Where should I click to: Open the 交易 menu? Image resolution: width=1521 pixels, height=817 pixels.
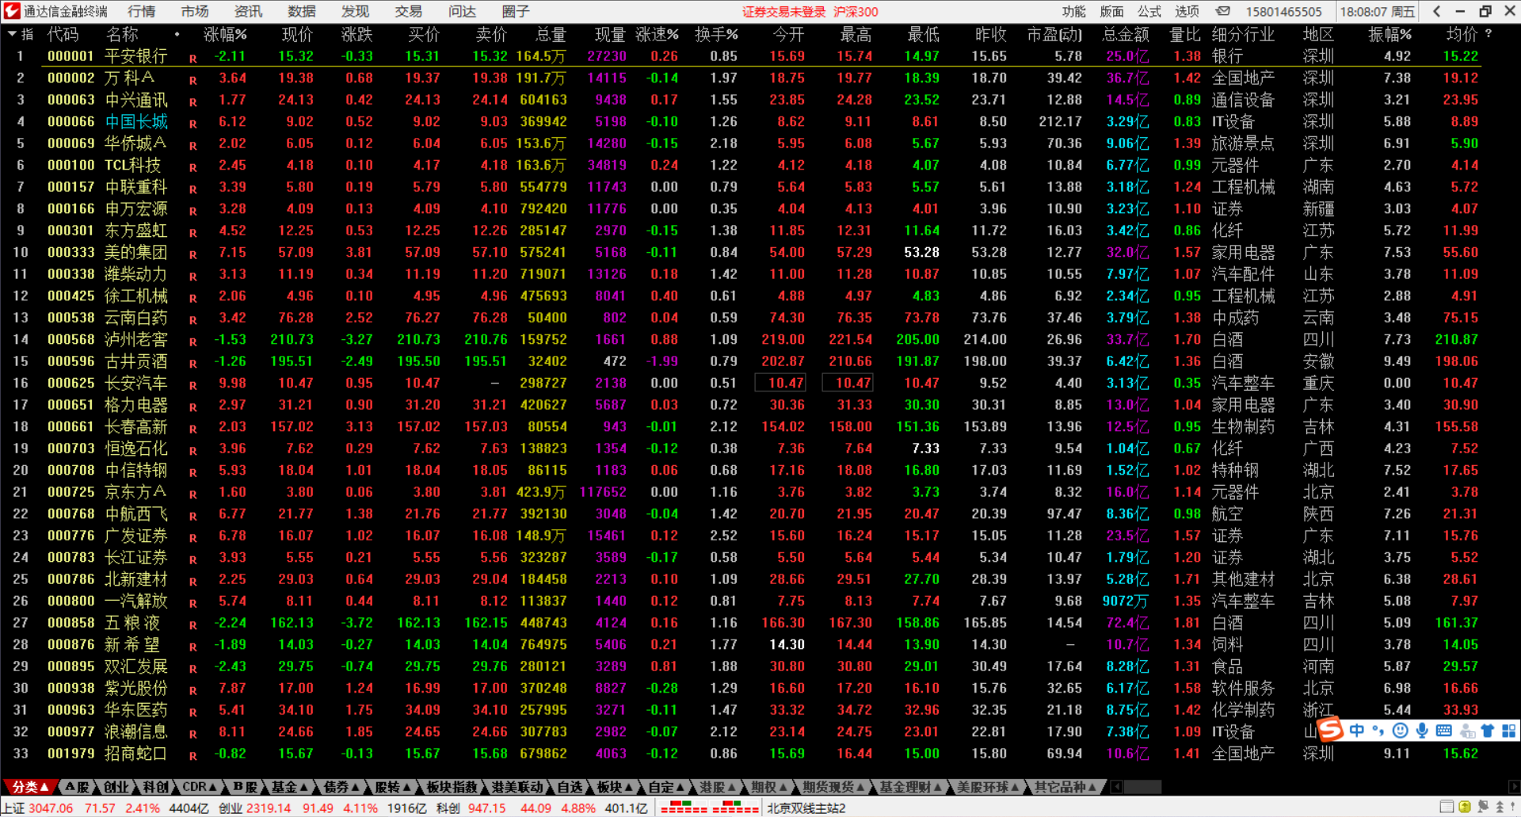(409, 11)
